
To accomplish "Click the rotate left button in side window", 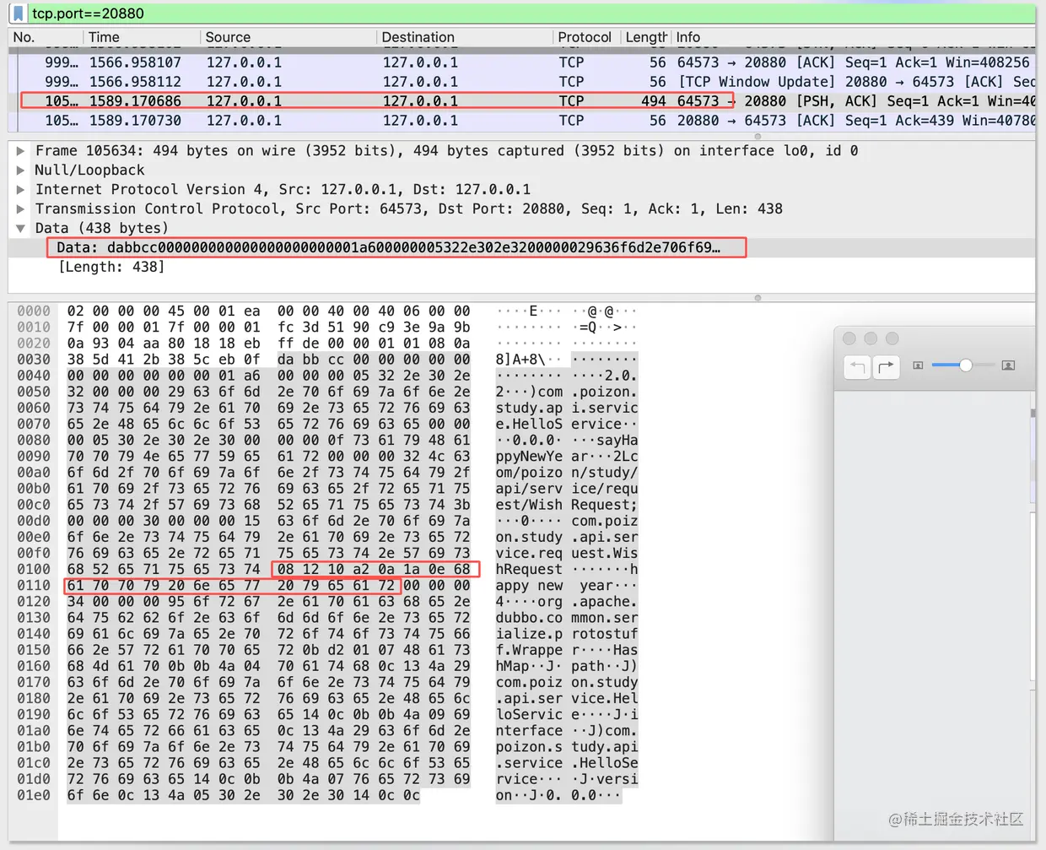I will click(857, 366).
